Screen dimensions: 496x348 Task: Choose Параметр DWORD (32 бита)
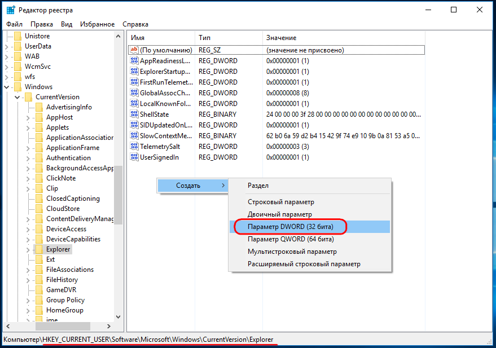coord(310,227)
